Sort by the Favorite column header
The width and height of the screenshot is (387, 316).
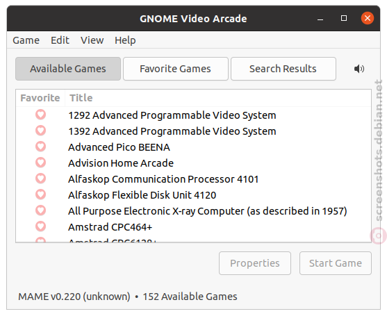coord(40,98)
